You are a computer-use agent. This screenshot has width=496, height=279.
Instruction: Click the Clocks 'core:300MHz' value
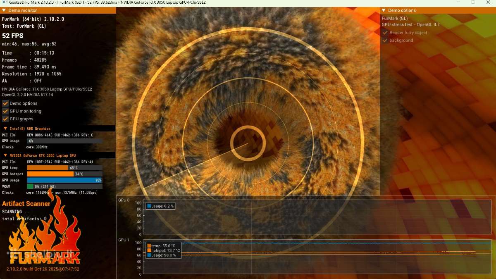pyautogui.click(x=37, y=147)
